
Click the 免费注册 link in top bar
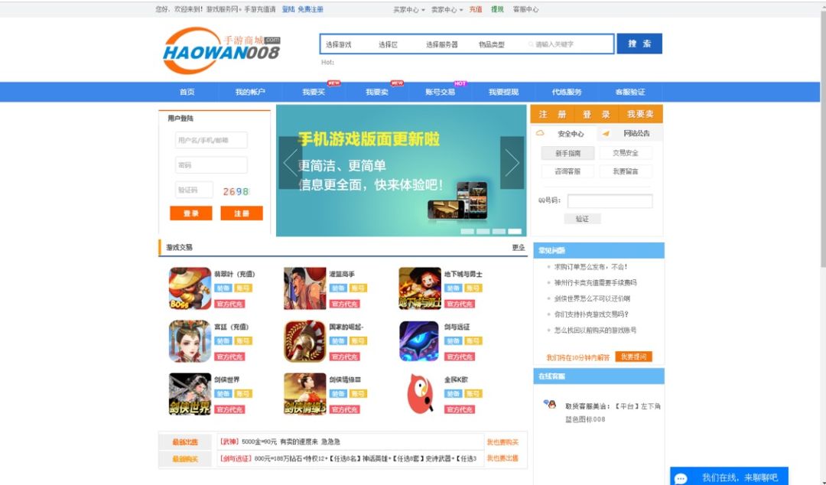311,9
